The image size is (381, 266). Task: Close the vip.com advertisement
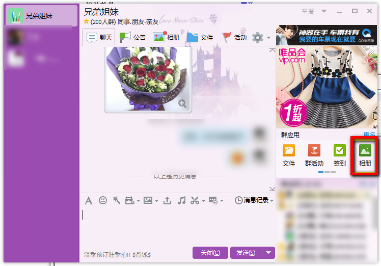[x=372, y=52]
